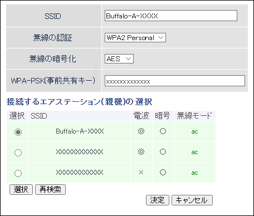Click the WPA-PSK(事前共有キー) label
This screenshot has height=216, width=254.
pyautogui.click(x=53, y=81)
